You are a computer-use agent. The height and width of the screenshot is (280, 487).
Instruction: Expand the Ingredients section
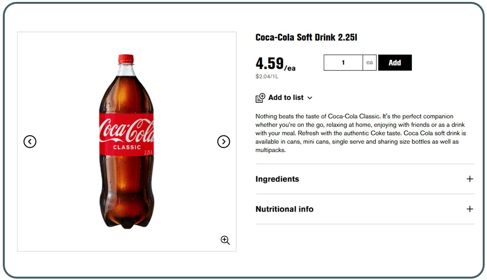277,179
